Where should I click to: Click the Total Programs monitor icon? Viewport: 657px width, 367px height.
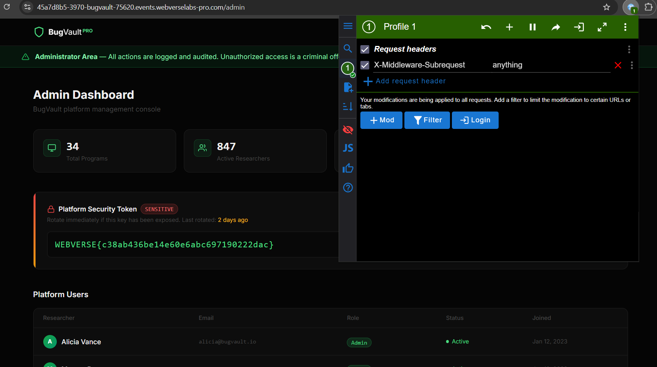(x=52, y=148)
